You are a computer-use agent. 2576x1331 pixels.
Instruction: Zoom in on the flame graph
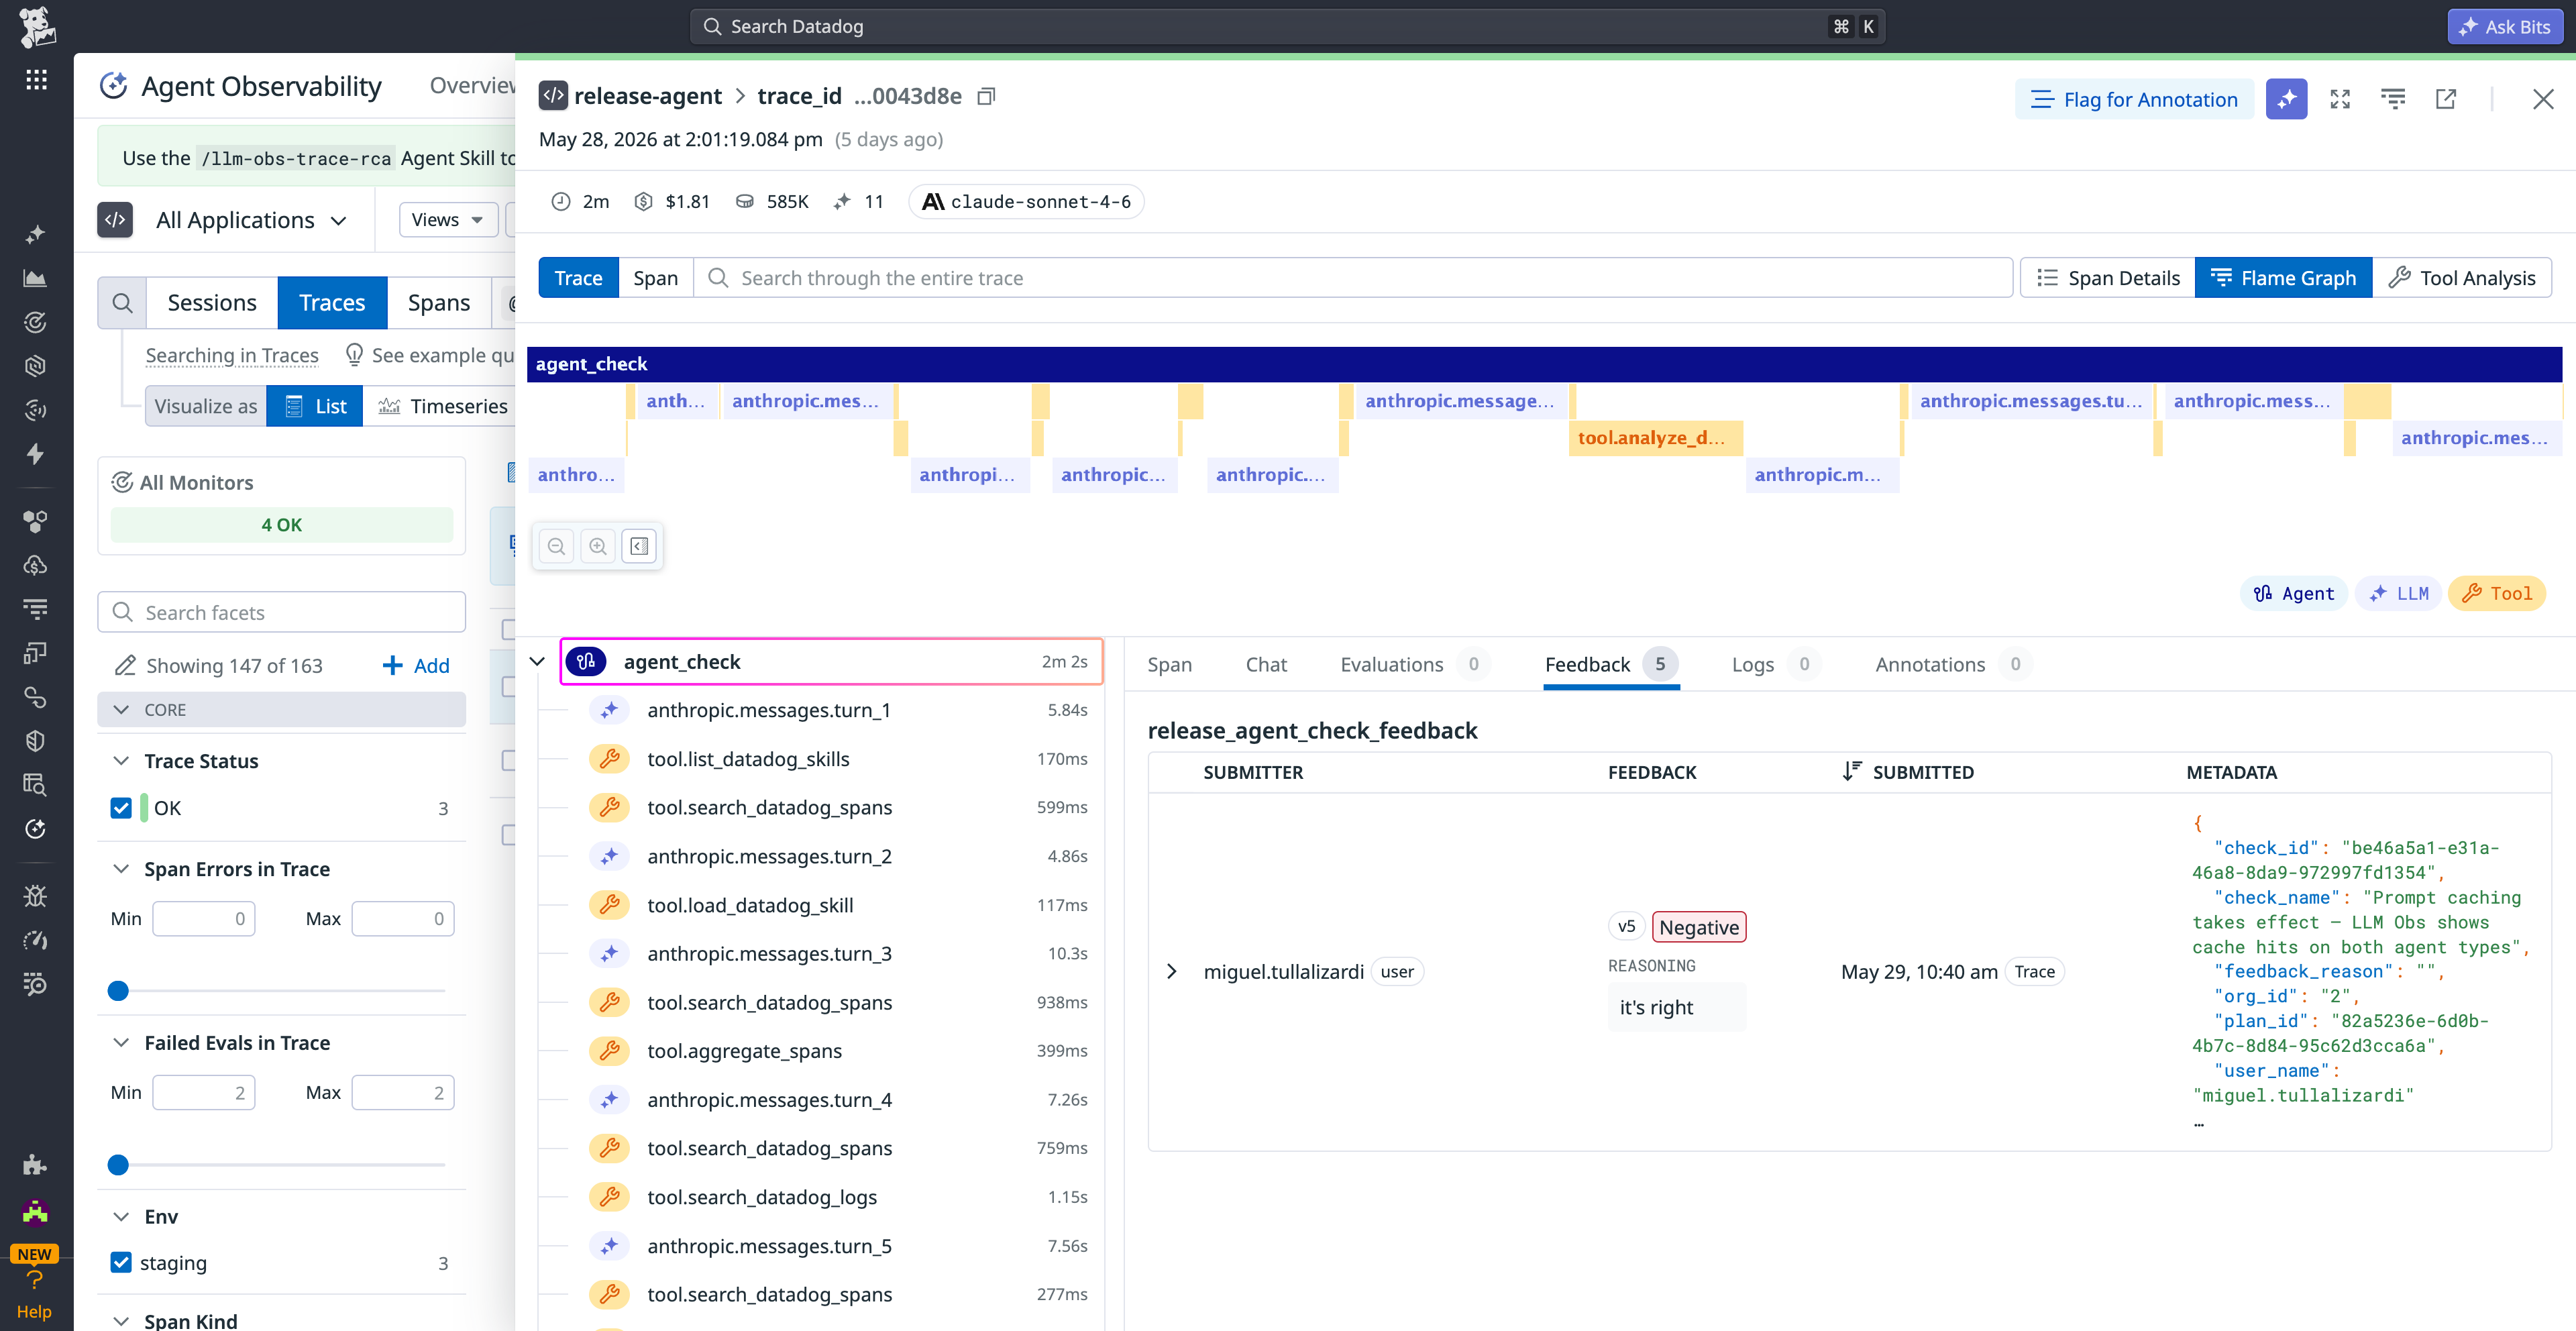tap(598, 546)
